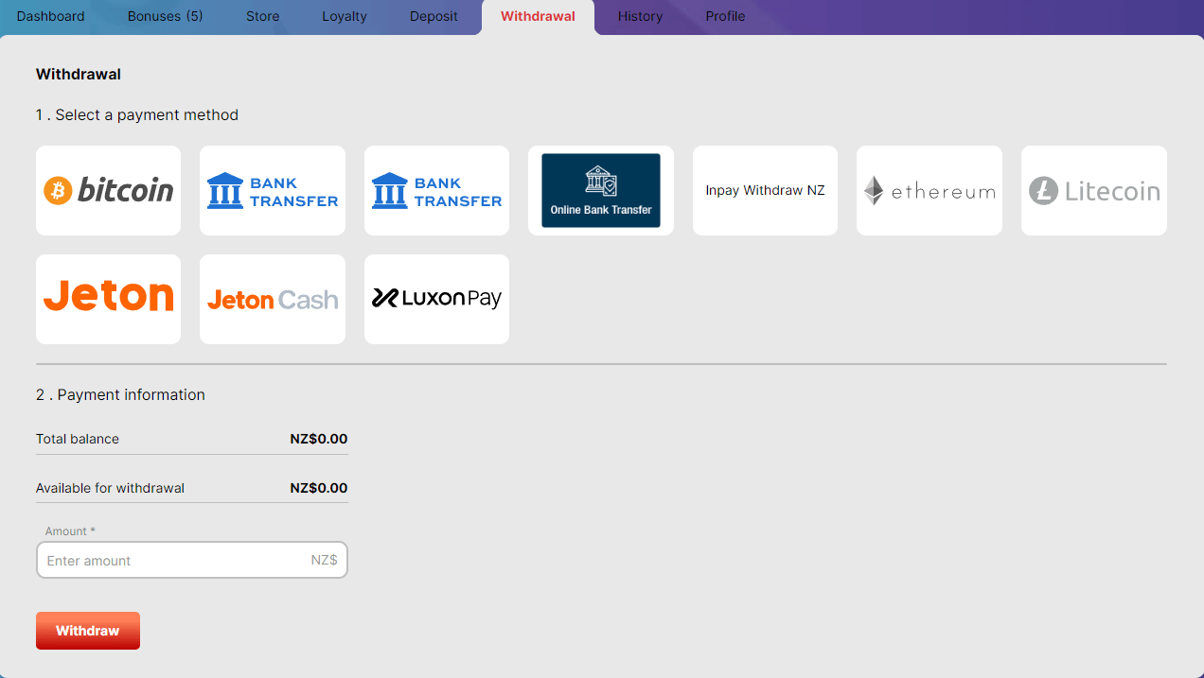Click the 'Total balance' label

click(x=78, y=439)
